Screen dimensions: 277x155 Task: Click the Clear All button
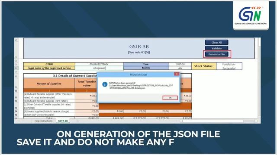216,43
